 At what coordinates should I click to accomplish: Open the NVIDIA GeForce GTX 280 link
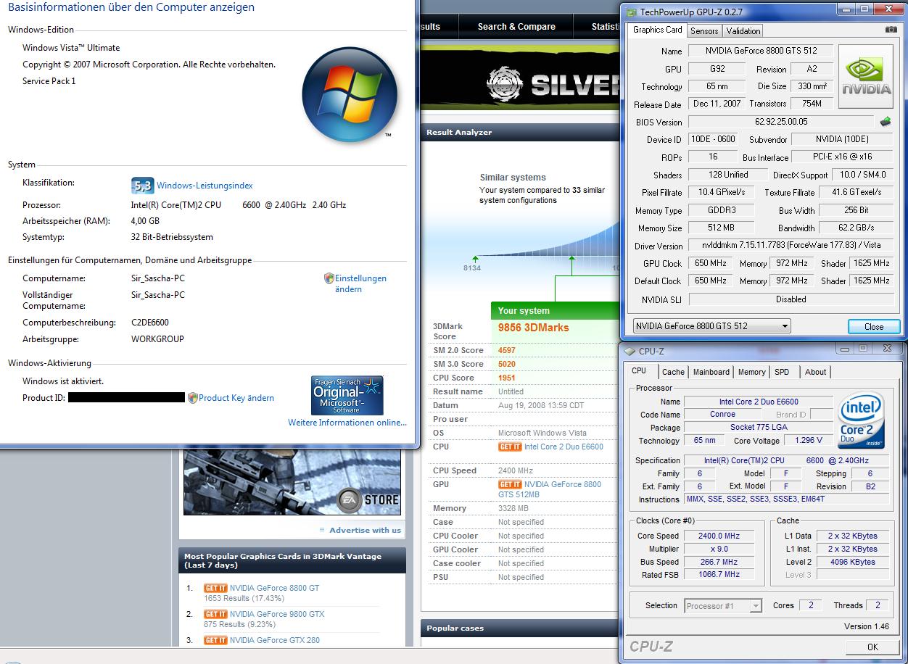[275, 640]
